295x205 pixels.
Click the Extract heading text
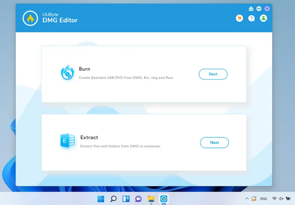(x=89, y=137)
